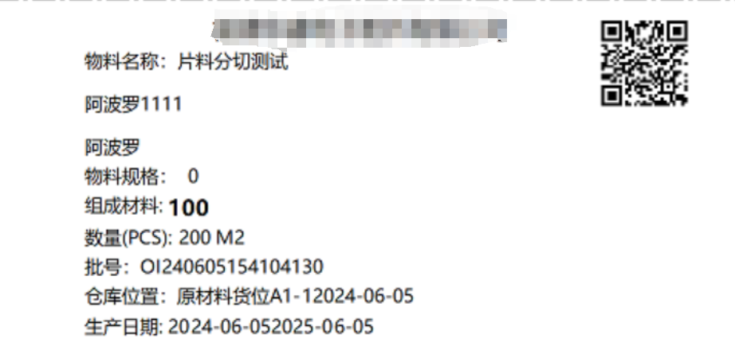
Task: Select the text 片料分切测试
Action: (x=233, y=62)
